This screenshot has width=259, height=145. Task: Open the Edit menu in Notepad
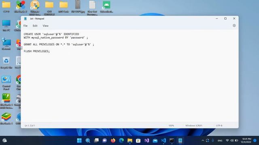point(35,26)
